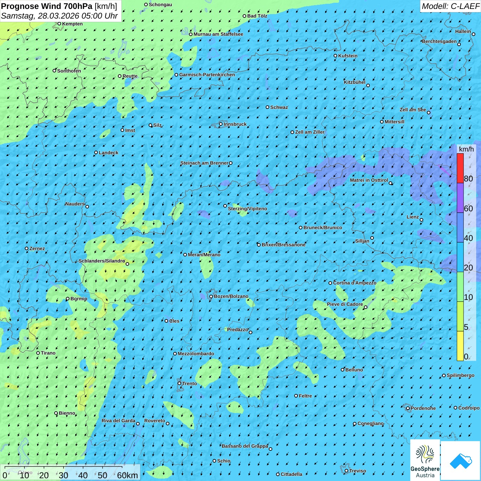Click the Kempten city marker
Viewport: 481px width, 481px height.
[x=59, y=24]
